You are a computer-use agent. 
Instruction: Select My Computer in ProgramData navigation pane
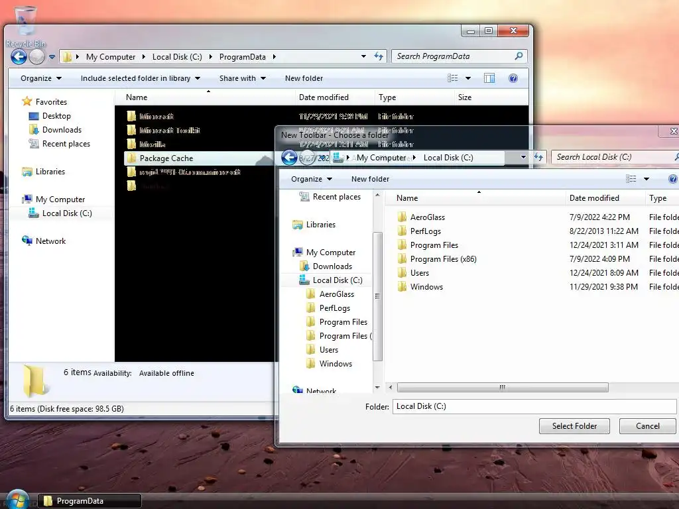pyautogui.click(x=60, y=199)
